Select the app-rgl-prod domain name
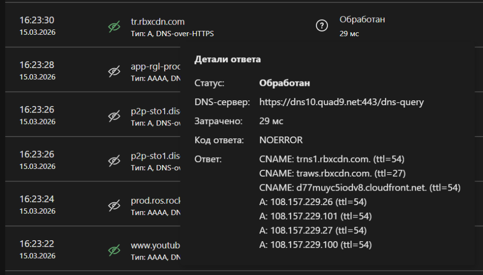 (156, 66)
